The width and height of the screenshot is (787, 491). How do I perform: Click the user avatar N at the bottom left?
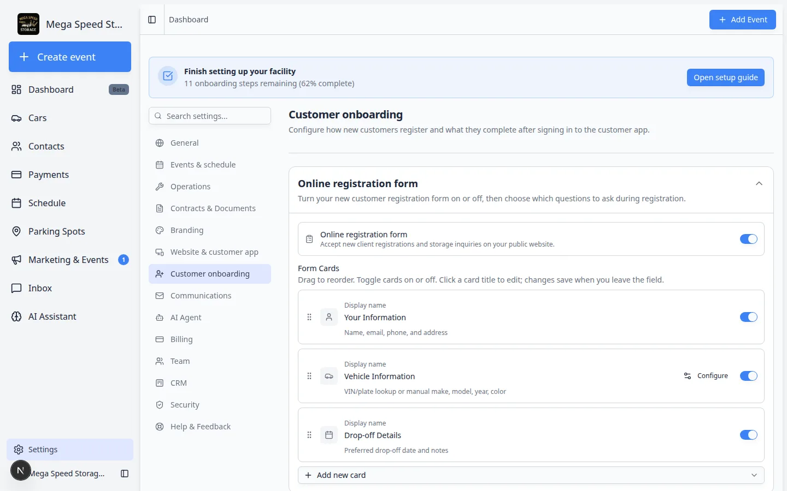click(21, 470)
